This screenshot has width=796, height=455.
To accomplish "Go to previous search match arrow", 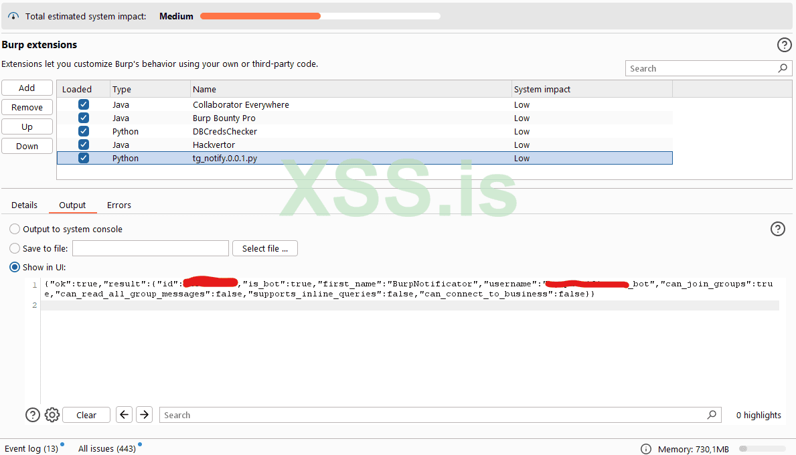I will pos(124,414).
